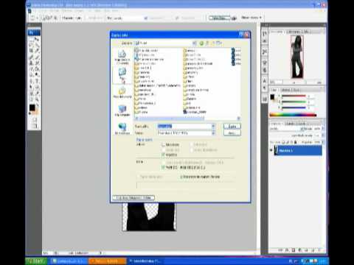Go to Desktop in the places bar

[122, 75]
